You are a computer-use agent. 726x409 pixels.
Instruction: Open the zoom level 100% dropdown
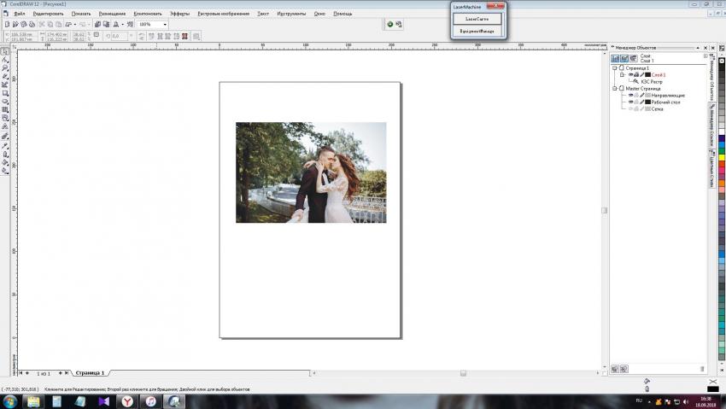click(165, 24)
